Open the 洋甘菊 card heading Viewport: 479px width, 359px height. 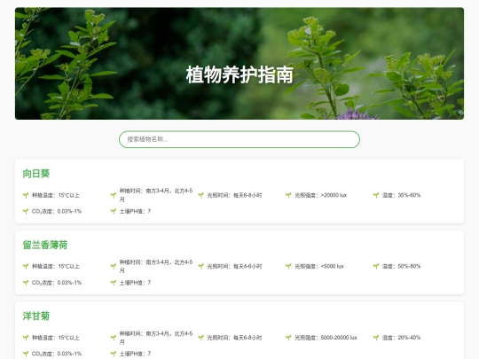pos(36,316)
